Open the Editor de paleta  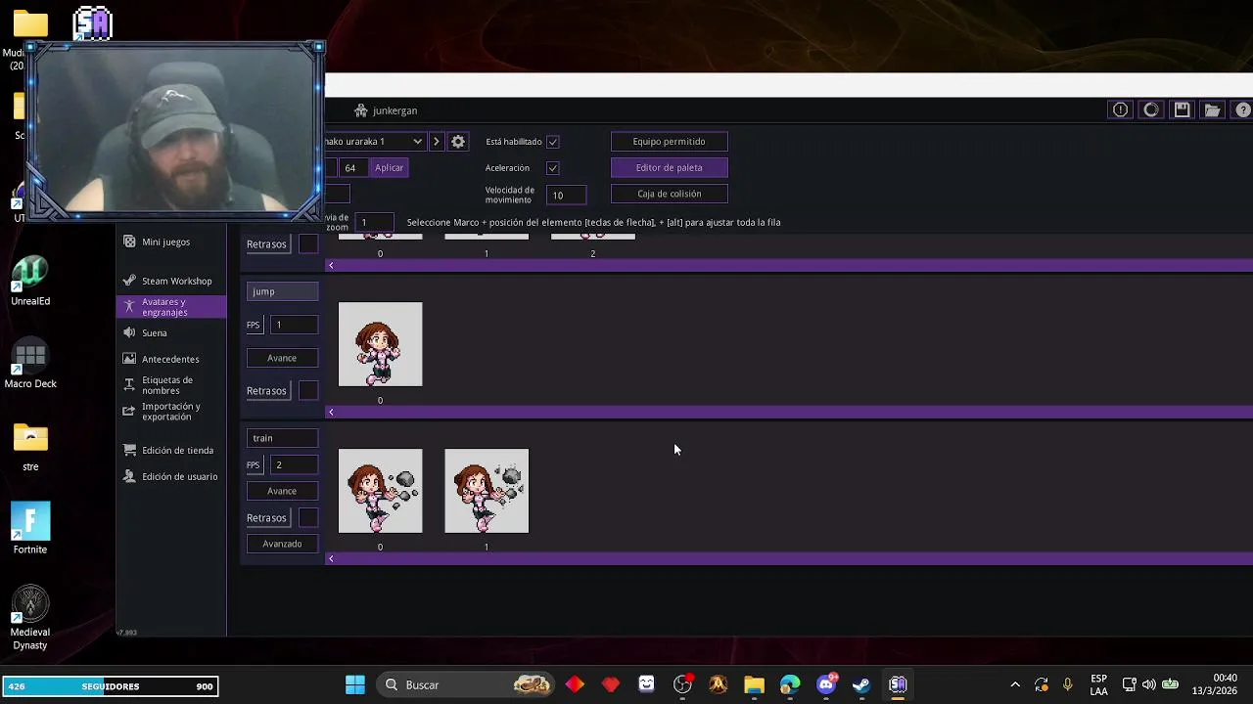click(x=669, y=168)
